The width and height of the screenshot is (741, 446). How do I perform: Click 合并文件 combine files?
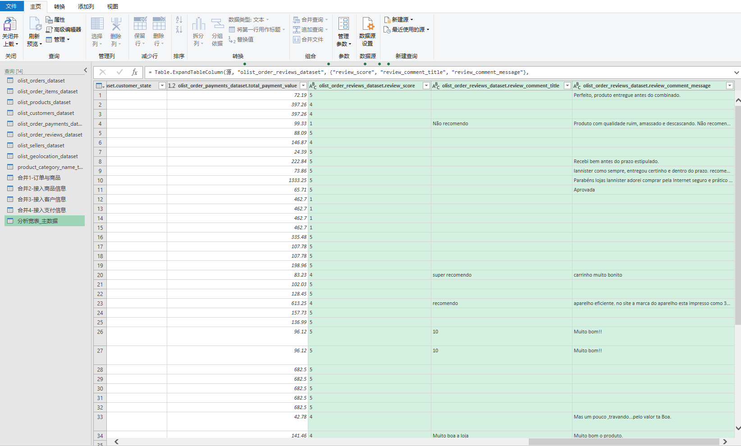click(308, 40)
